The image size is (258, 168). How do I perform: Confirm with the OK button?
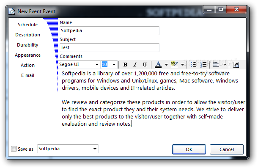point(189,149)
